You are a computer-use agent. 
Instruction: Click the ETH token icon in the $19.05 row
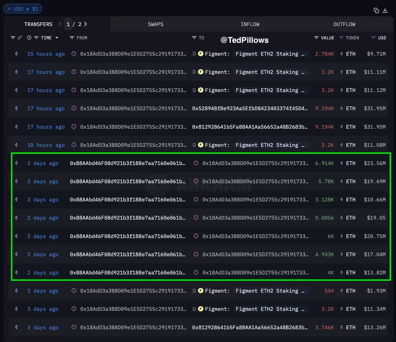pos(342,218)
